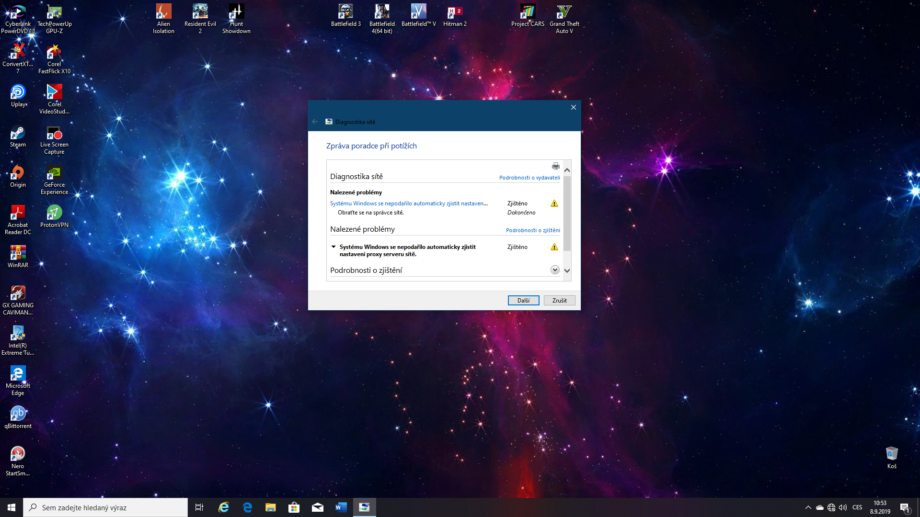
Task: Expand Podrobnosti o zjištění chevron
Action: click(555, 270)
